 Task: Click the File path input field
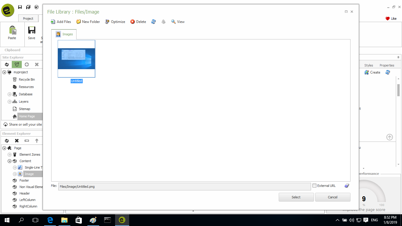pyautogui.click(x=184, y=187)
